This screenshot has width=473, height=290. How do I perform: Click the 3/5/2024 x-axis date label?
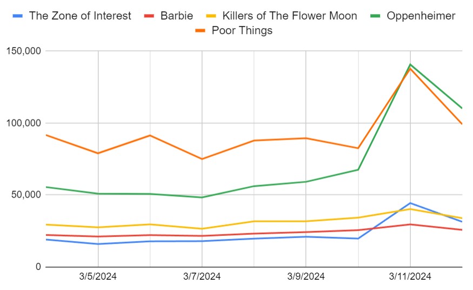click(x=98, y=276)
